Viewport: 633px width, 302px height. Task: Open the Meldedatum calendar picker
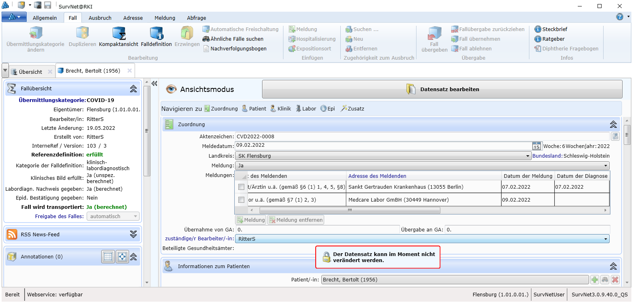(x=536, y=146)
